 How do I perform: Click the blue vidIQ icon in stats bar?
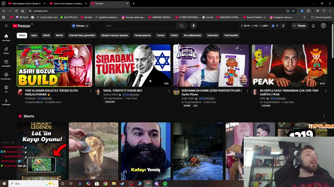coord(273,26)
